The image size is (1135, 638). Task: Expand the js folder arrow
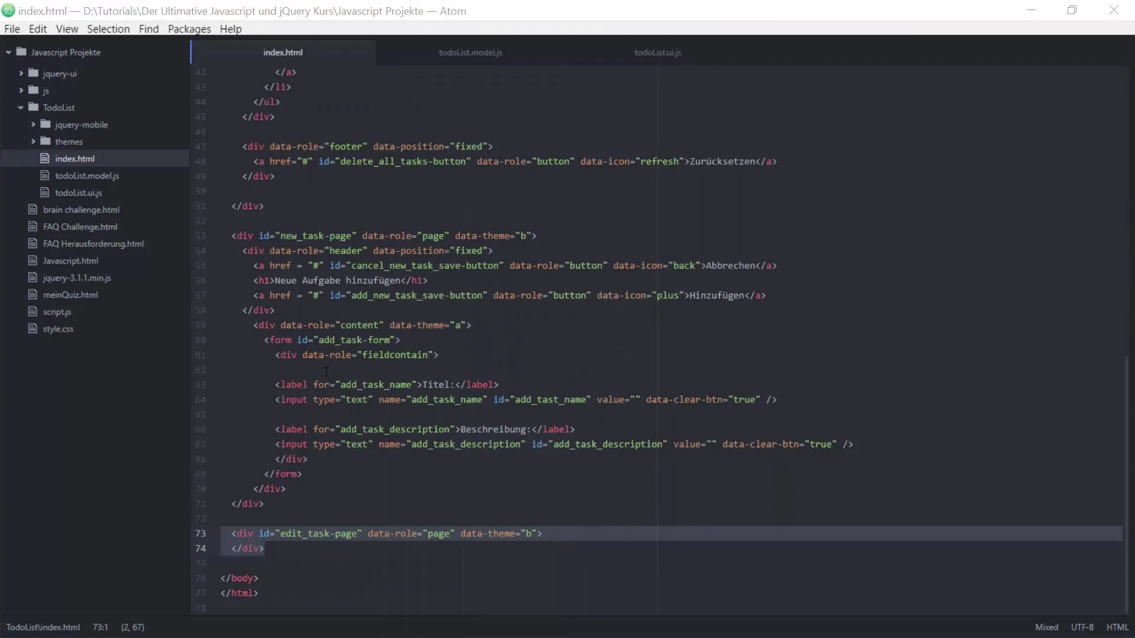[x=21, y=90]
